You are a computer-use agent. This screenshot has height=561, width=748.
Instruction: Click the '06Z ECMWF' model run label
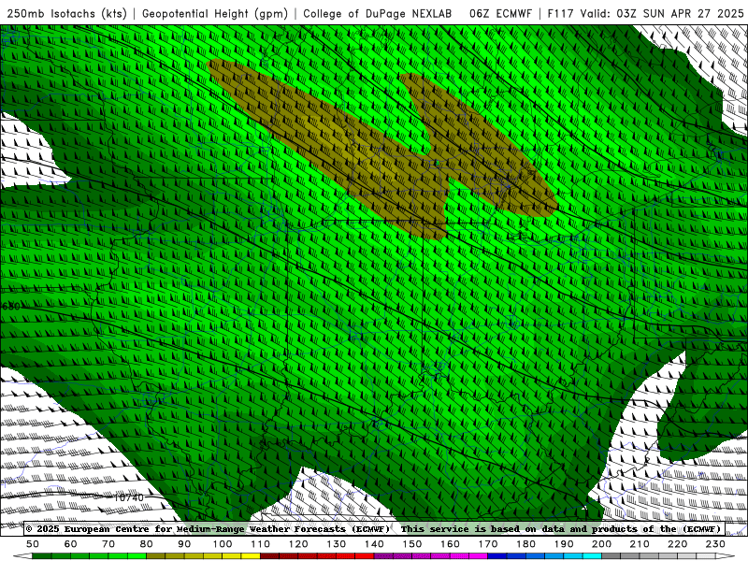500,13
